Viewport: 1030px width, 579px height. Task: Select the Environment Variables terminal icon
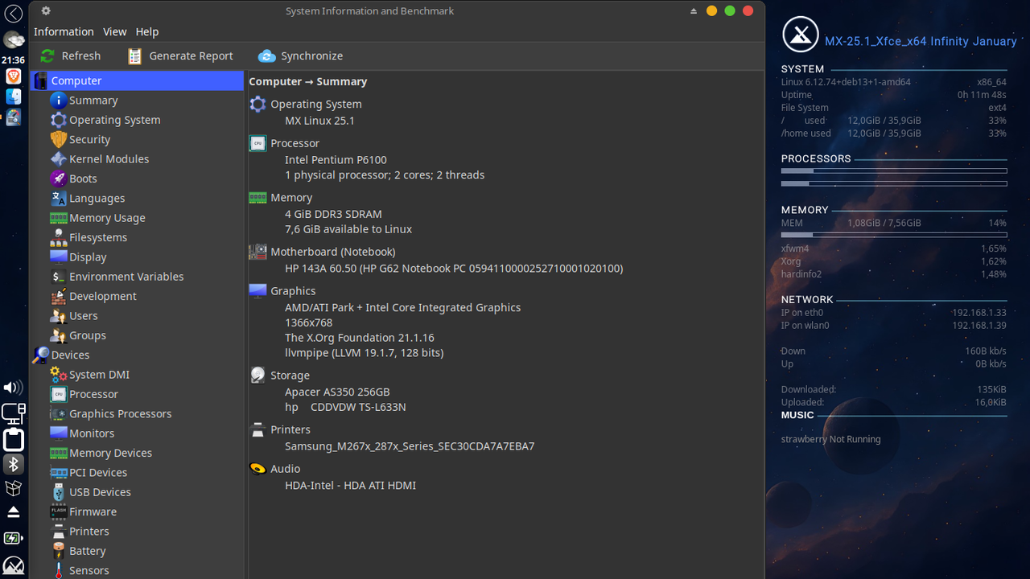tap(58, 277)
